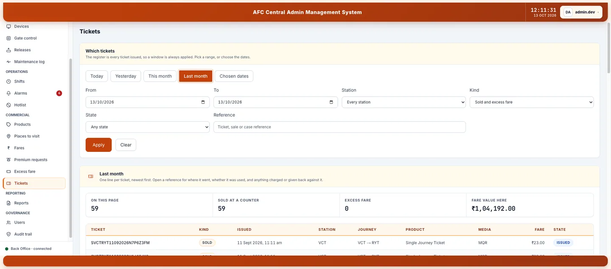The image size is (611, 269).
Task: Expand the admin.dev account menu
Action: 582,12
